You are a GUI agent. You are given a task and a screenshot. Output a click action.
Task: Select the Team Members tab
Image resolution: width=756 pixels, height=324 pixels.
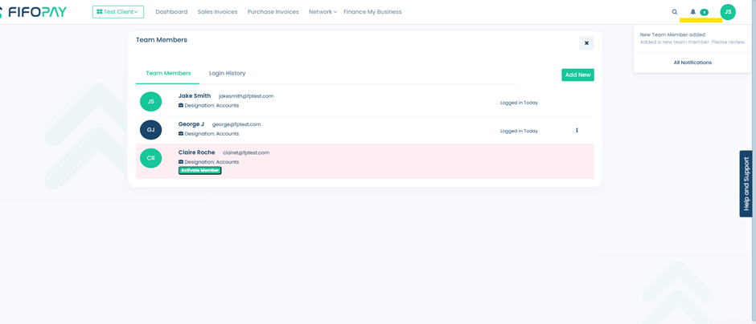tap(168, 74)
